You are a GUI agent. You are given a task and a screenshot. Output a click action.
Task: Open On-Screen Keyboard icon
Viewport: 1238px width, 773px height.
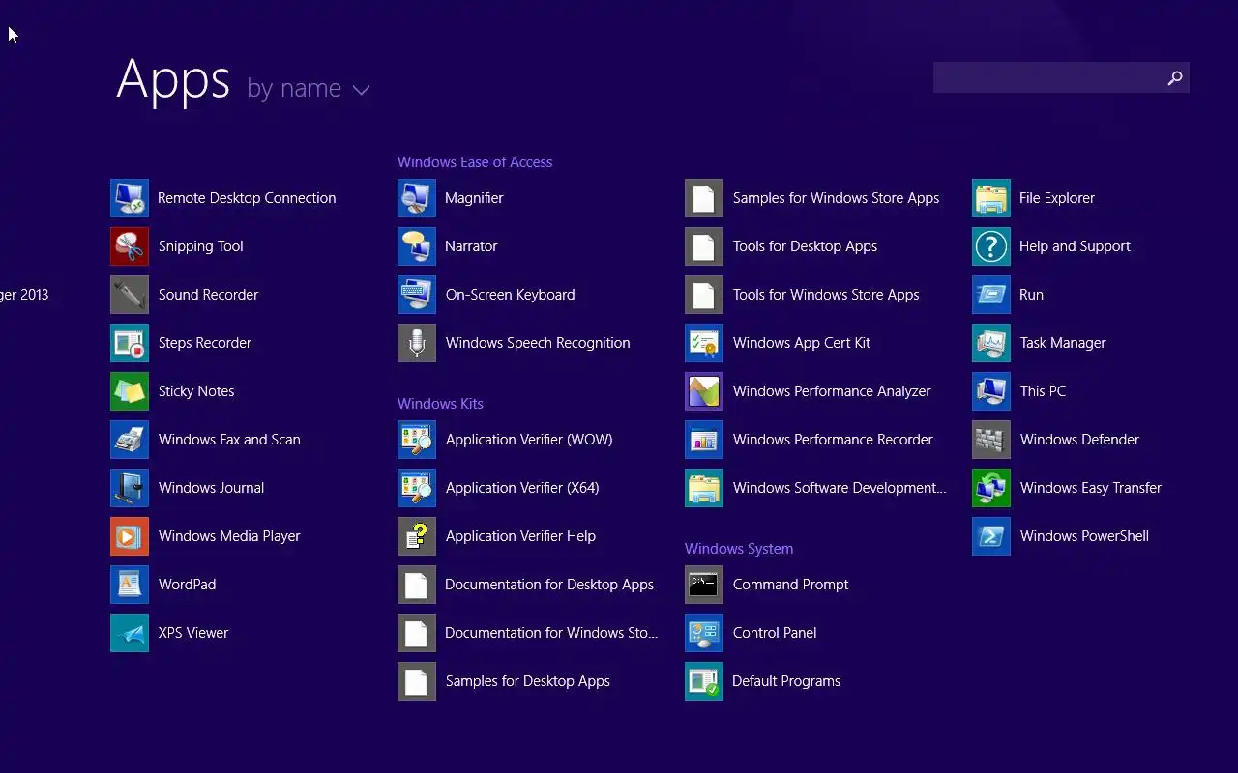[417, 295]
